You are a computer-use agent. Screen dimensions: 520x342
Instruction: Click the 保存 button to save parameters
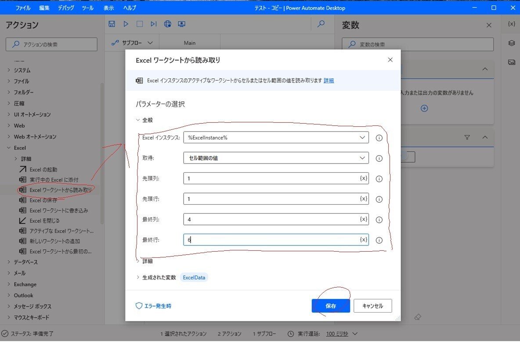click(x=331, y=306)
